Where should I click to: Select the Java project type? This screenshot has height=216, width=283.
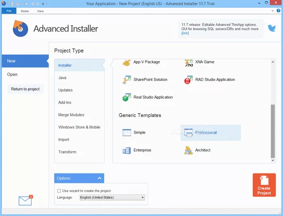[62, 78]
